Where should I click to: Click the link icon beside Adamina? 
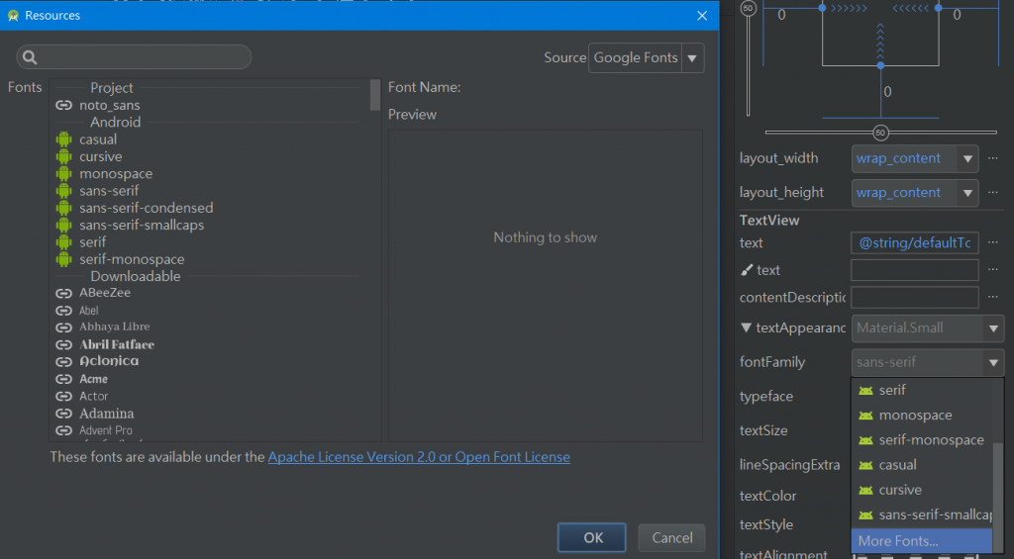coord(63,414)
